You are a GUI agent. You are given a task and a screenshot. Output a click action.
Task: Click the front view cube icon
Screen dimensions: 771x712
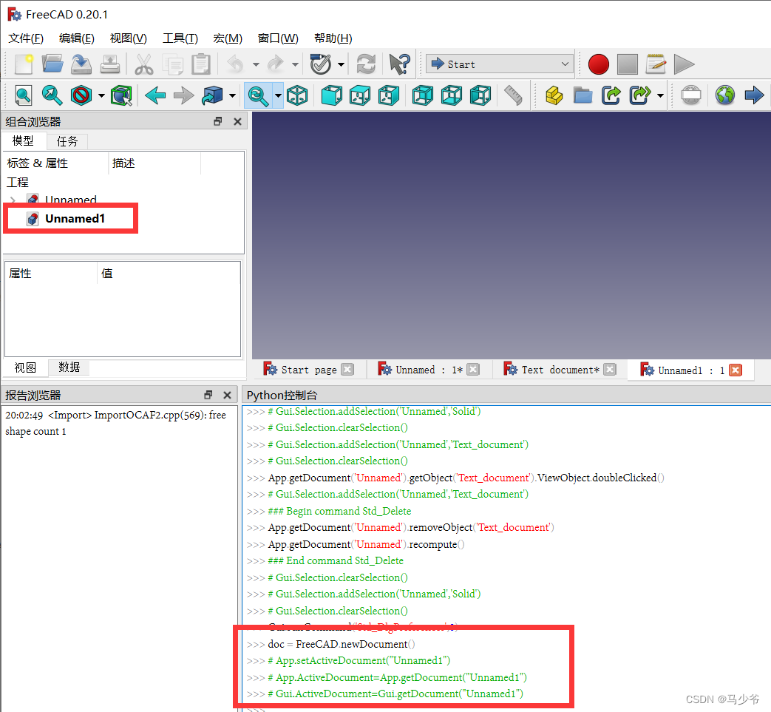point(331,95)
